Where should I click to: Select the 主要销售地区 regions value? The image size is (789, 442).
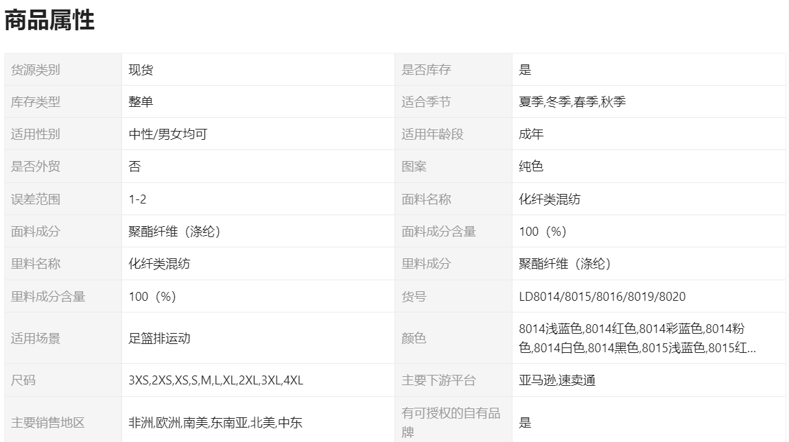point(215,423)
